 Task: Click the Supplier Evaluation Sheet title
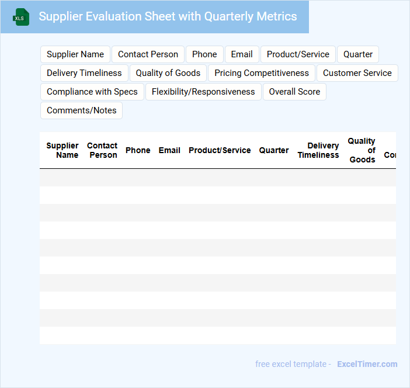(168, 16)
